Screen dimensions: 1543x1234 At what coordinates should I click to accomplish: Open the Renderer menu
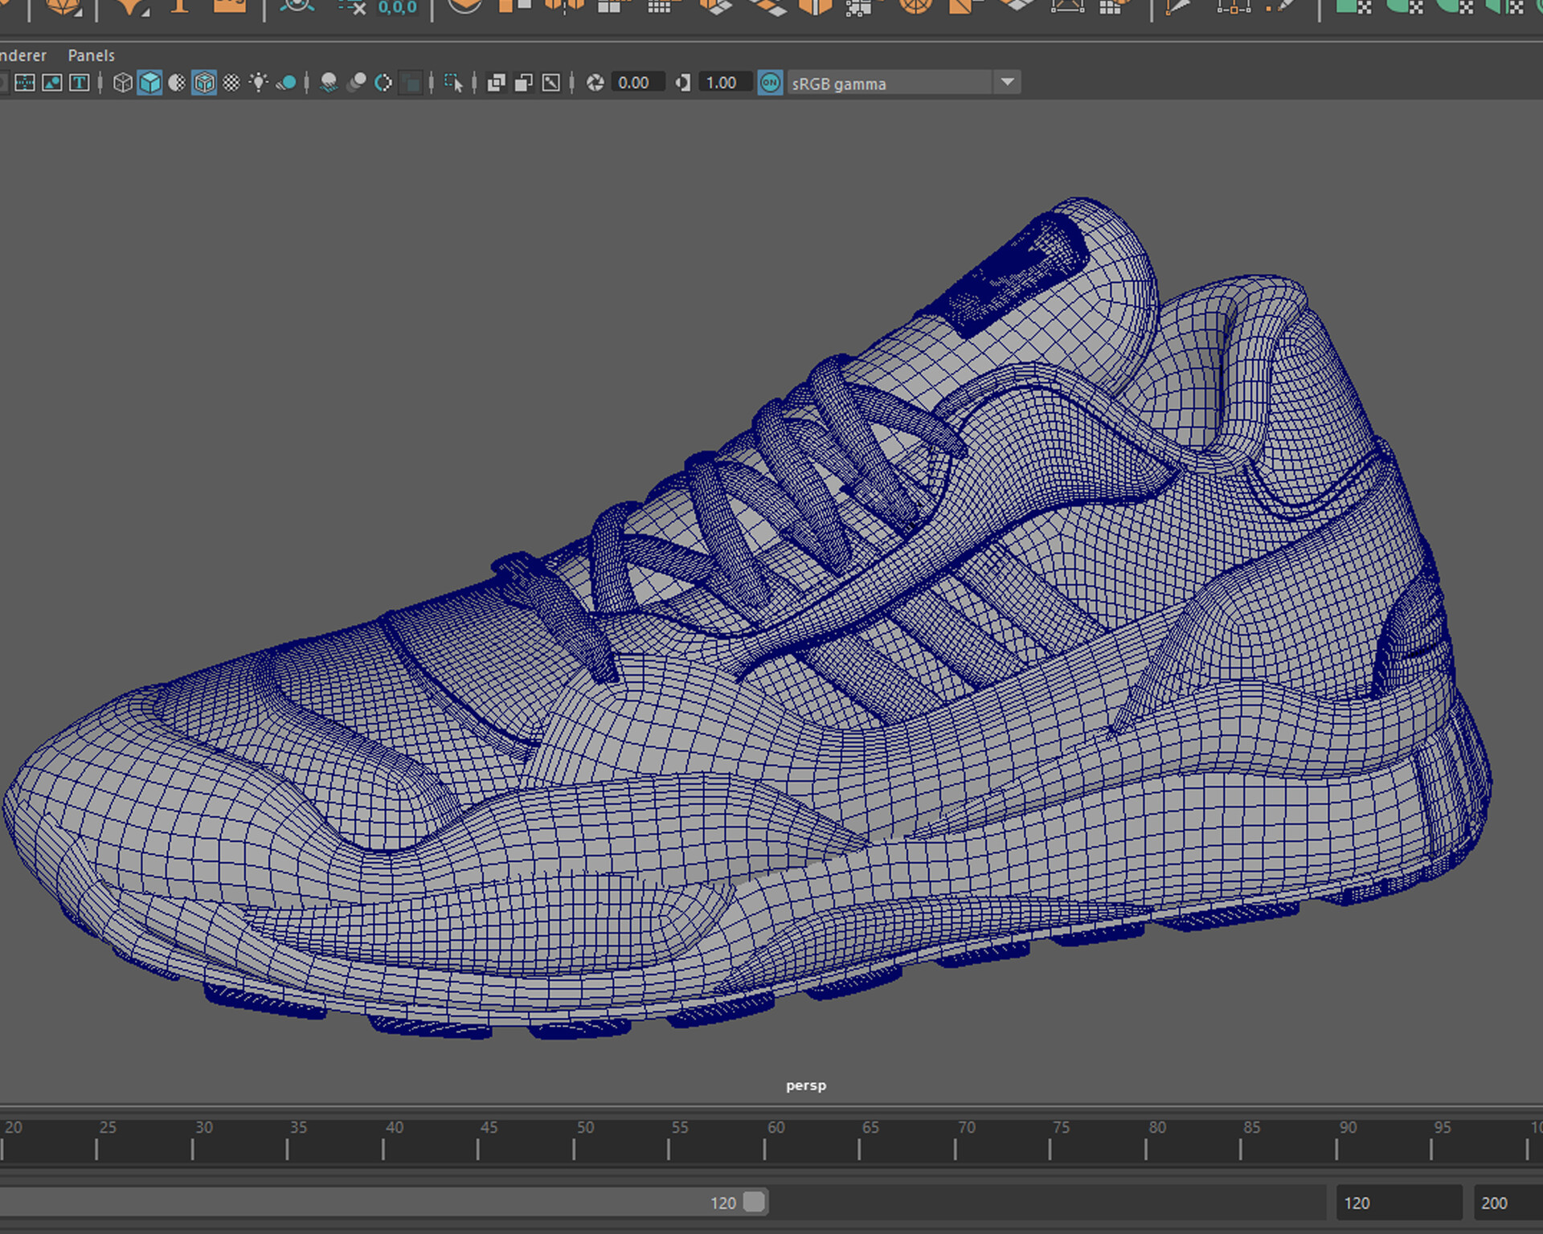coord(21,55)
